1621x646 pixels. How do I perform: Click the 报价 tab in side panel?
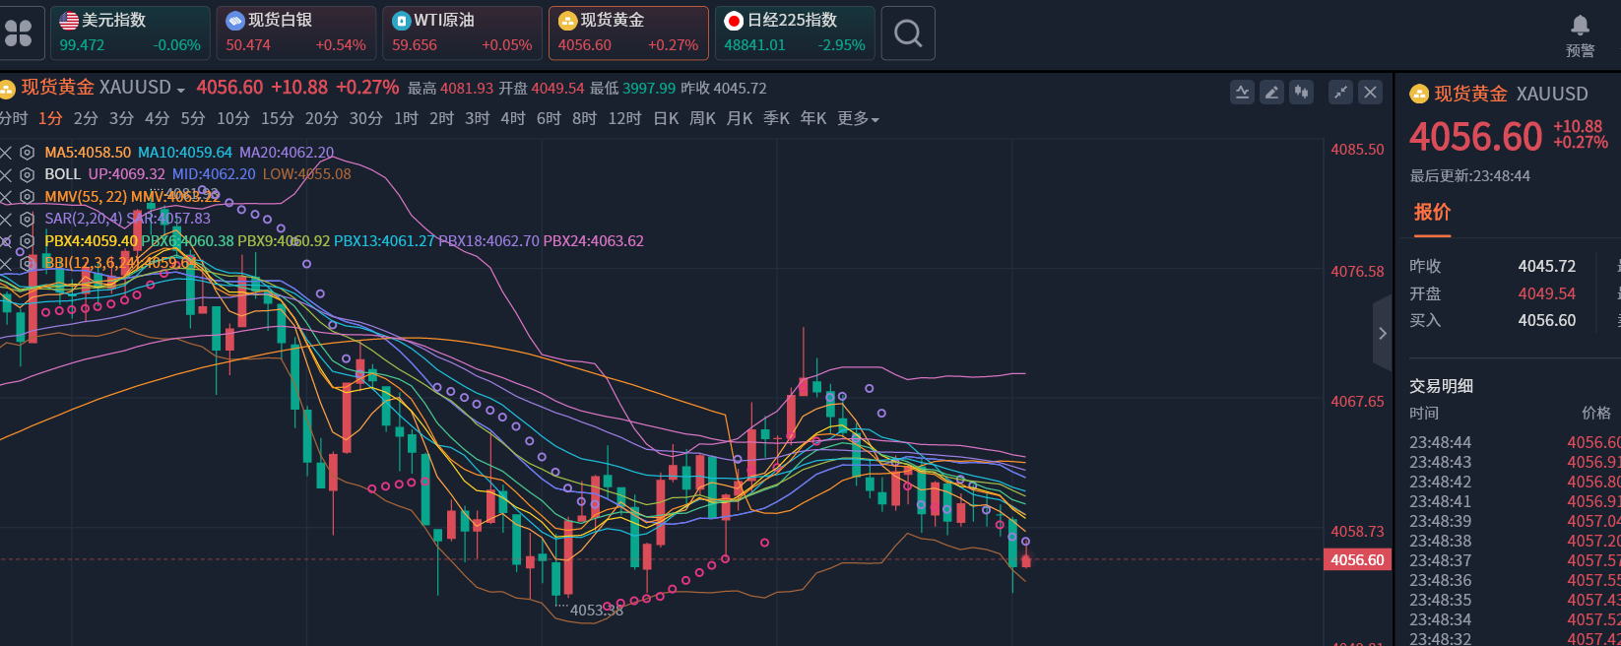(1432, 212)
